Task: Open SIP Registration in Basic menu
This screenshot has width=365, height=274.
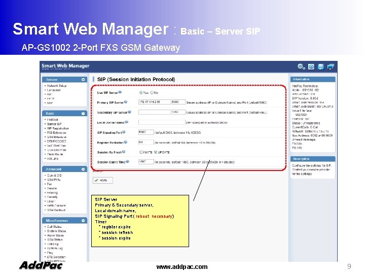Action: (x=58, y=128)
